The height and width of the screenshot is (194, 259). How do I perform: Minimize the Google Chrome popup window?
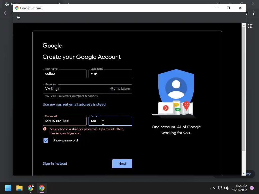(217, 8)
